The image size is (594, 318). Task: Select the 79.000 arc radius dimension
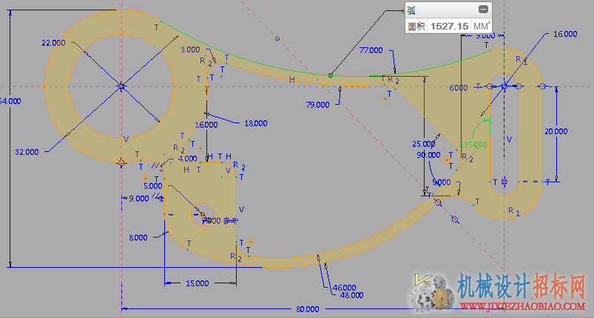[x=317, y=105]
